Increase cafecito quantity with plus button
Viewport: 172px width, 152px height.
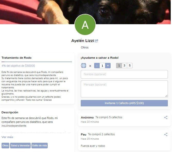pos(108,65)
